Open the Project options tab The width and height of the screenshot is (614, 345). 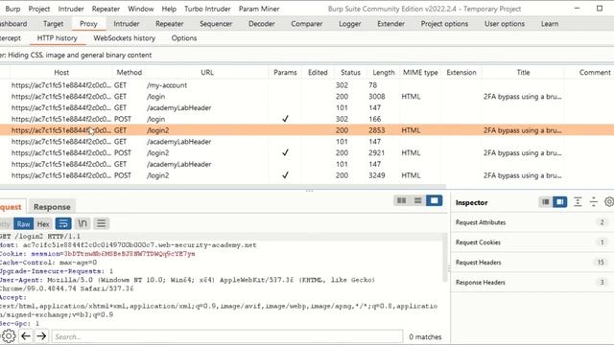(444, 23)
